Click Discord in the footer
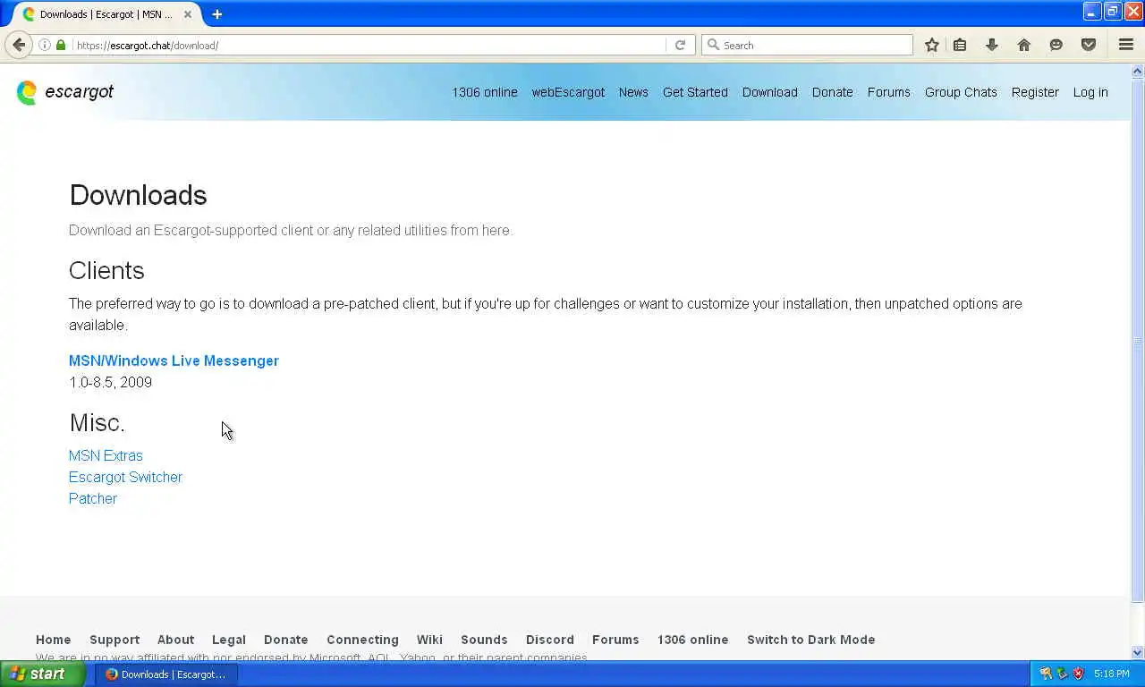Screen dimensions: 1145x687 [550, 640]
